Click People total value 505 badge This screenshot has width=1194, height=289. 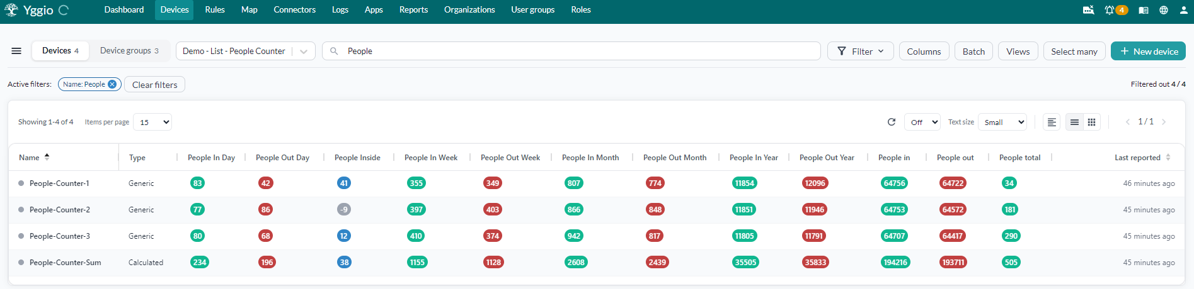coord(1011,263)
